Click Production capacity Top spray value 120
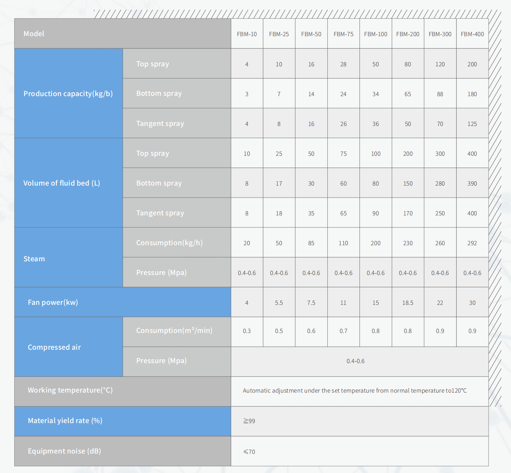The width and height of the screenshot is (511, 473). (440, 64)
